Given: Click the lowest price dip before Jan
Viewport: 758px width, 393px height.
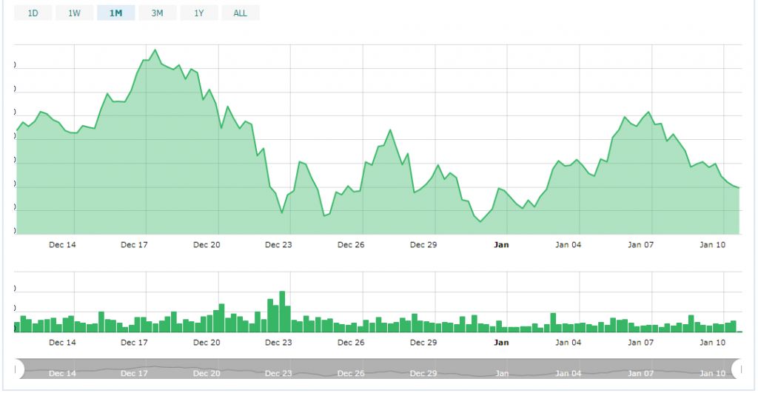Looking at the screenshot, I should coord(480,221).
